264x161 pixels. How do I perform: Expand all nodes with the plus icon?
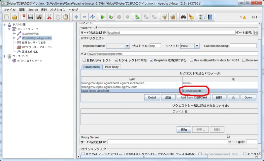click(76, 17)
